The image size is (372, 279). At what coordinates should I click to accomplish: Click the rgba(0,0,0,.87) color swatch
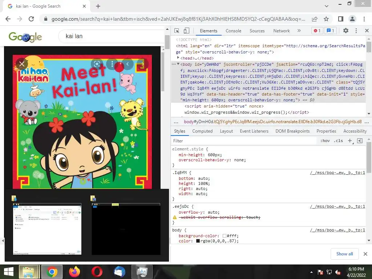click(x=198, y=241)
